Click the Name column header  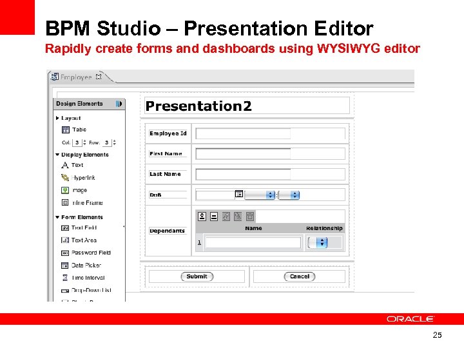(253, 228)
